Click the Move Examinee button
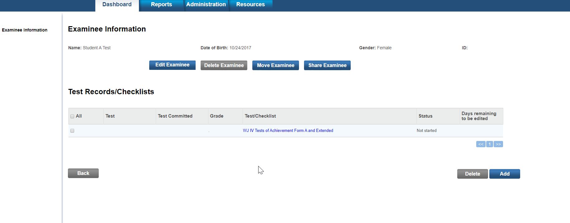This screenshot has height=223, width=570. pos(276,65)
